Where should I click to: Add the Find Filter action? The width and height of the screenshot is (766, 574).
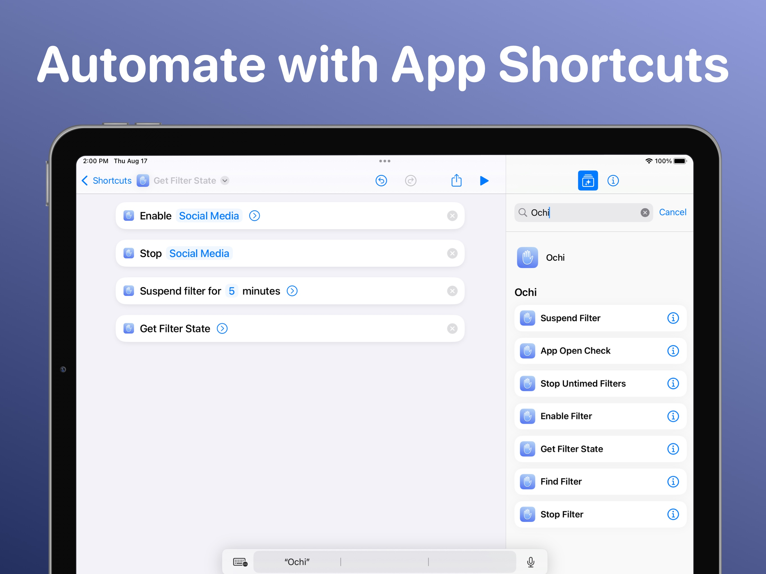[x=561, y=482]
